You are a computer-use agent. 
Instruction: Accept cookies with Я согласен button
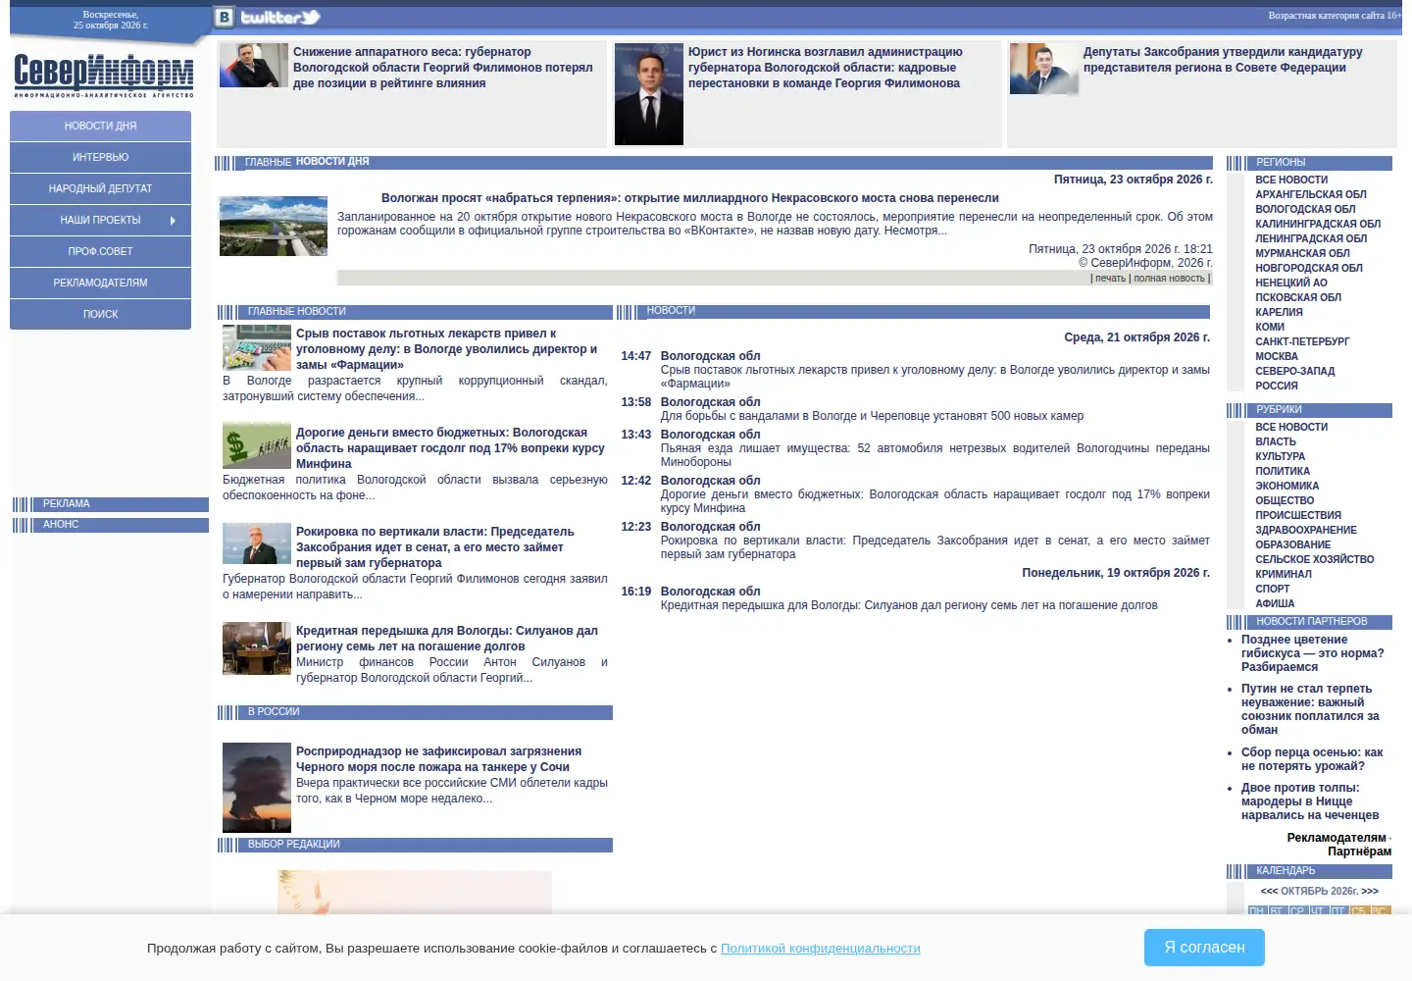(x=1204, y=948)
